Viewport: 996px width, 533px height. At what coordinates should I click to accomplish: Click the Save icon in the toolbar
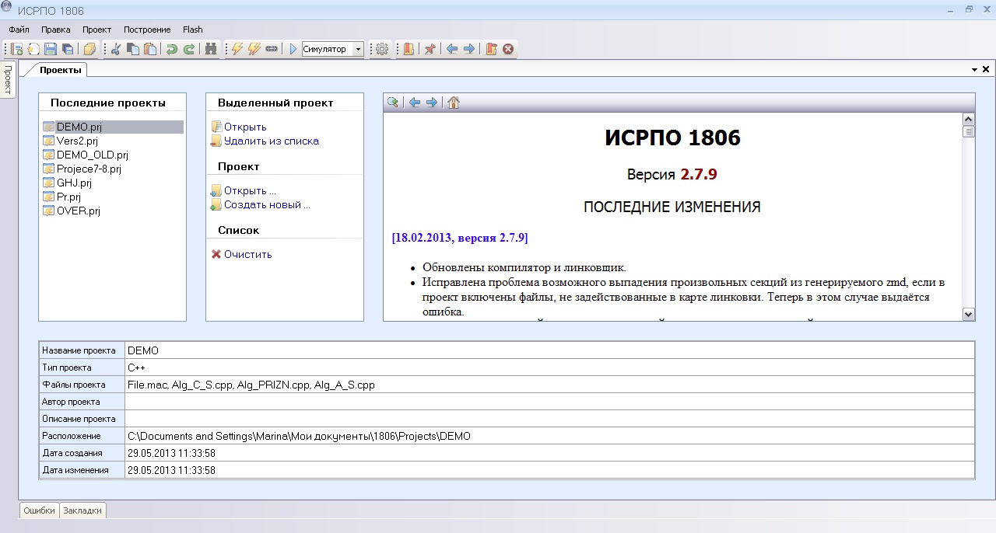[x=51, y=49]
